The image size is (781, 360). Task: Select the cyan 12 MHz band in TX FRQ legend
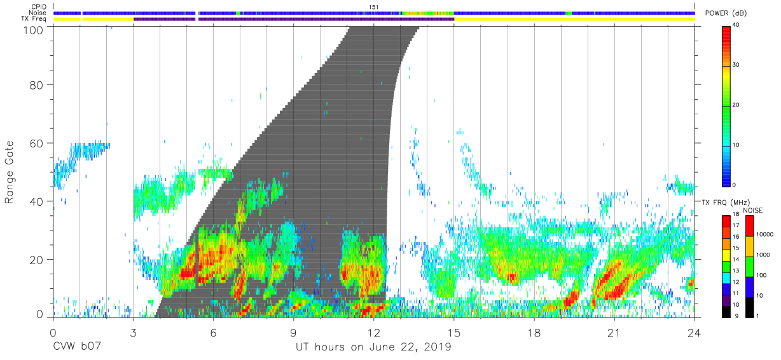click(726, 277)
